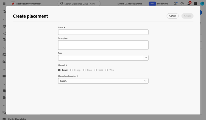Open the help question mark icon
The height and width of the screenshot is (120, 206).
(182, 4)
